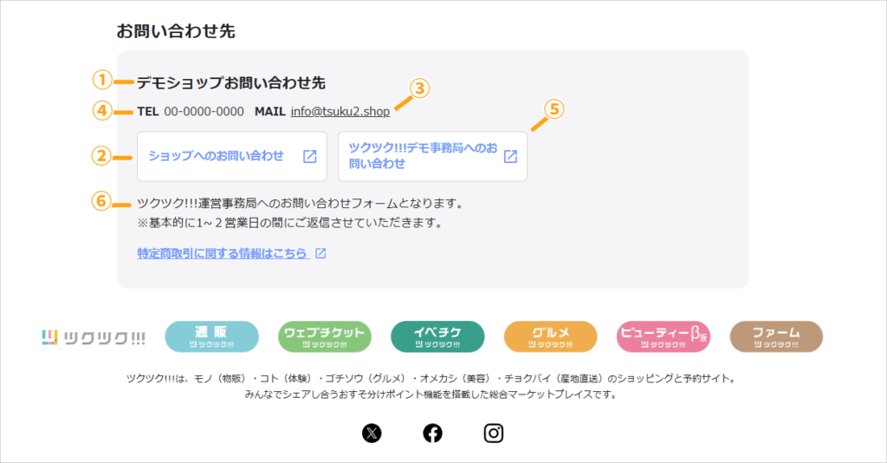Open the Instagram icon link
Image resolution: width=887 pixels, height=463 pixels.
click(494, 434)
